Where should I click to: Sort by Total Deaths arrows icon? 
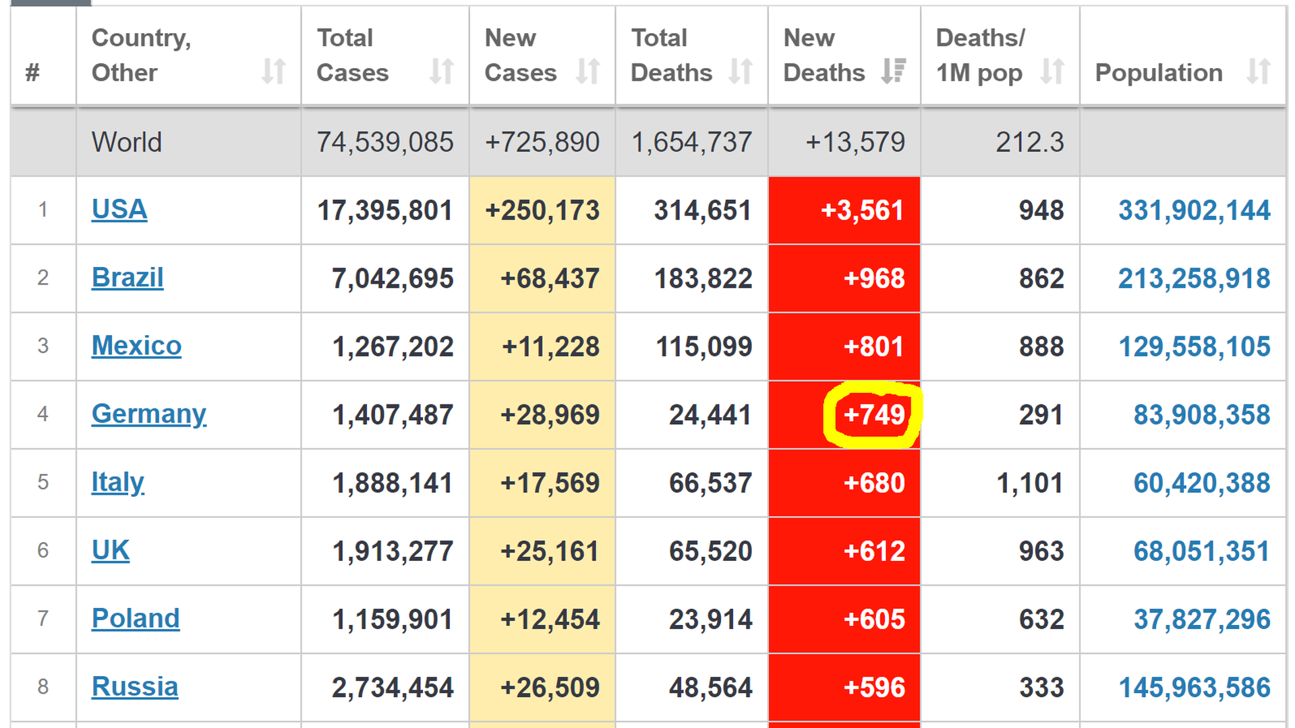click(741, 71)
